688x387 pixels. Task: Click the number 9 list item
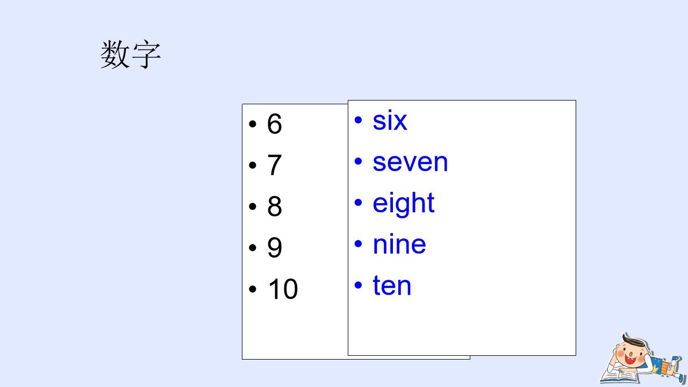(x=274, y=248)
